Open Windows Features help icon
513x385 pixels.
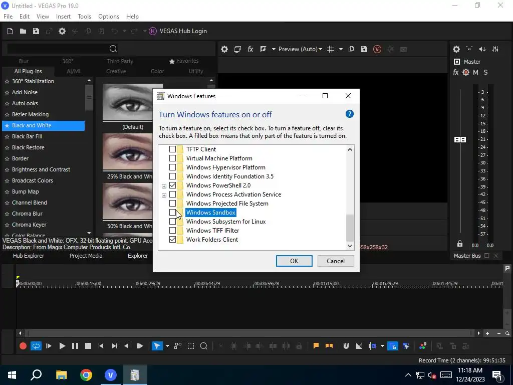point(349,114)
